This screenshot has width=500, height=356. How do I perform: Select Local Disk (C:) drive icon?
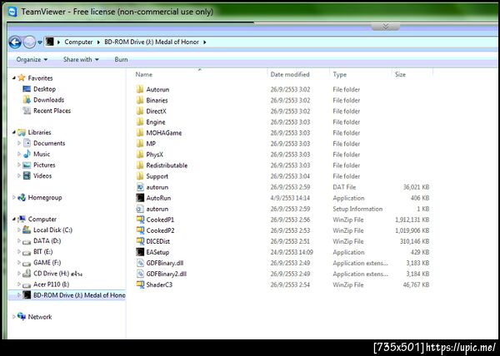[x=27, y=230]
